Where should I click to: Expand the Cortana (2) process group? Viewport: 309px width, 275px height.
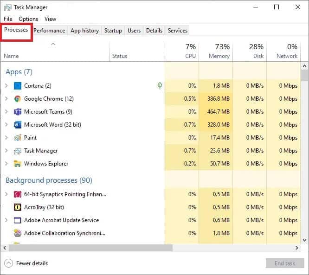(6, 86)
